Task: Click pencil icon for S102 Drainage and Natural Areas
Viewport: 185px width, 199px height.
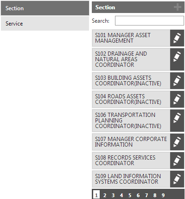Action: [177, 59]
